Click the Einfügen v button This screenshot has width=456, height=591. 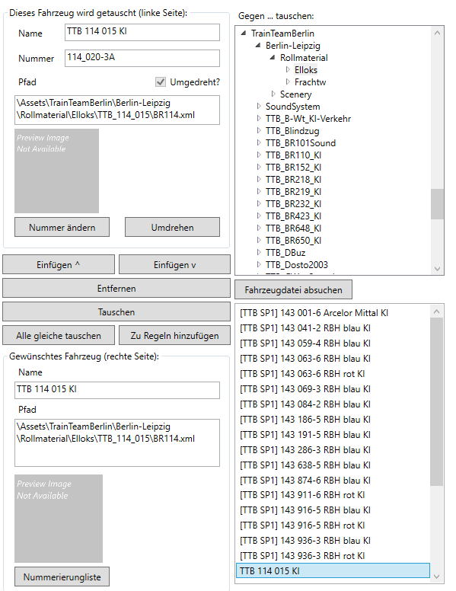pos(174,264)
